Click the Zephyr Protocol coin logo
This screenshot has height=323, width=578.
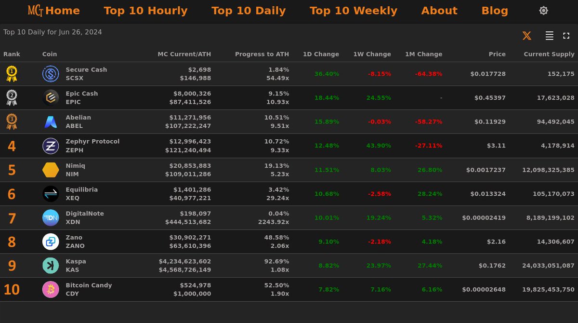[x=51, y=146]
